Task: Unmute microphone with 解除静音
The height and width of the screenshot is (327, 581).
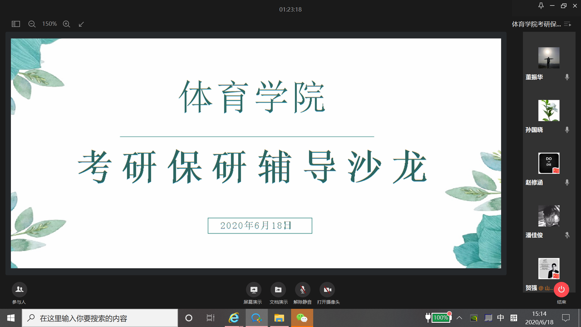Action: [x=303, y=290]
